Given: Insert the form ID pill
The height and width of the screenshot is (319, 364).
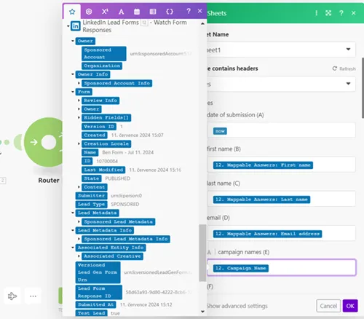Looking at the screenshot, I should point(87,161).
